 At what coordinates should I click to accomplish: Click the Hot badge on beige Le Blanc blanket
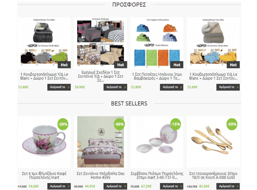233,65
